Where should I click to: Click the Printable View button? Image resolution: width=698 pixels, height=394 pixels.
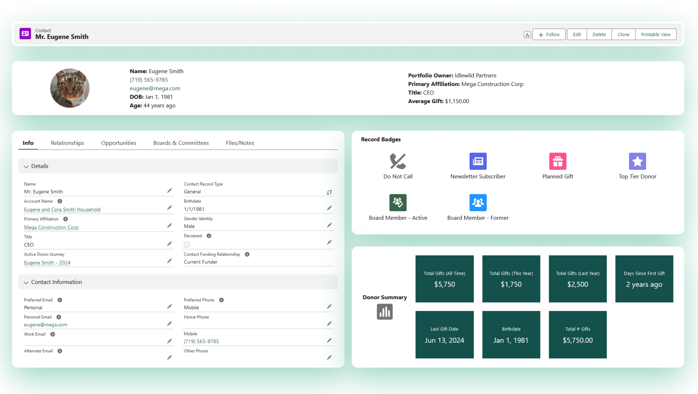tap(655, 34)
